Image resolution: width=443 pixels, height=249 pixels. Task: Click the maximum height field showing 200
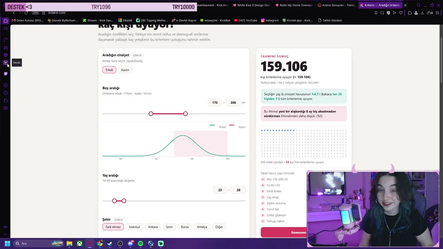click(233, 103)
